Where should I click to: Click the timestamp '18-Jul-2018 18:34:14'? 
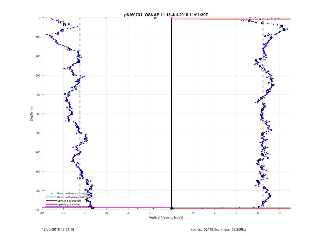(58, 229)
